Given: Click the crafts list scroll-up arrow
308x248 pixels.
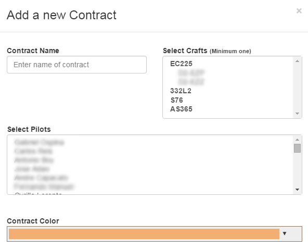Looking at the screenshot, I should click(x=297, y=61).
